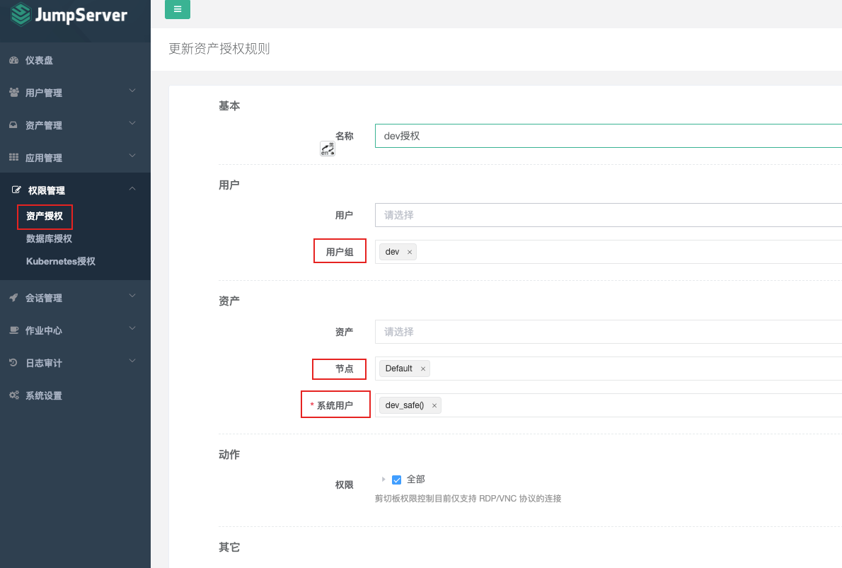
Task: Collapse the 权限管理 menu
Action: click(75, 190)
